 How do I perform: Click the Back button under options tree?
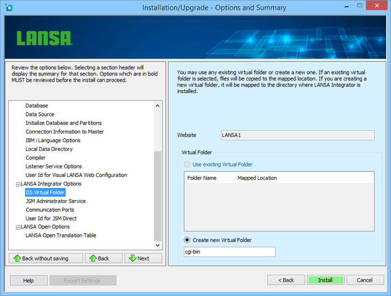click(104, 259)
